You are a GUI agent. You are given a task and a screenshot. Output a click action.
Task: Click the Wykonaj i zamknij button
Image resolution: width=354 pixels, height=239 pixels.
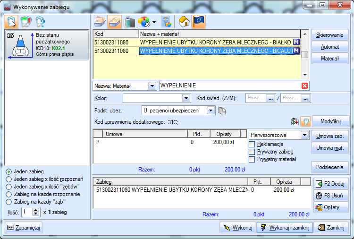pos(284,228)
